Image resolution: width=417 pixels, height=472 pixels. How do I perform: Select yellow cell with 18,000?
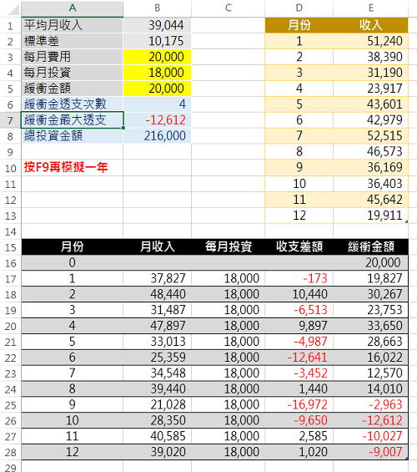[x=157, y=73]
